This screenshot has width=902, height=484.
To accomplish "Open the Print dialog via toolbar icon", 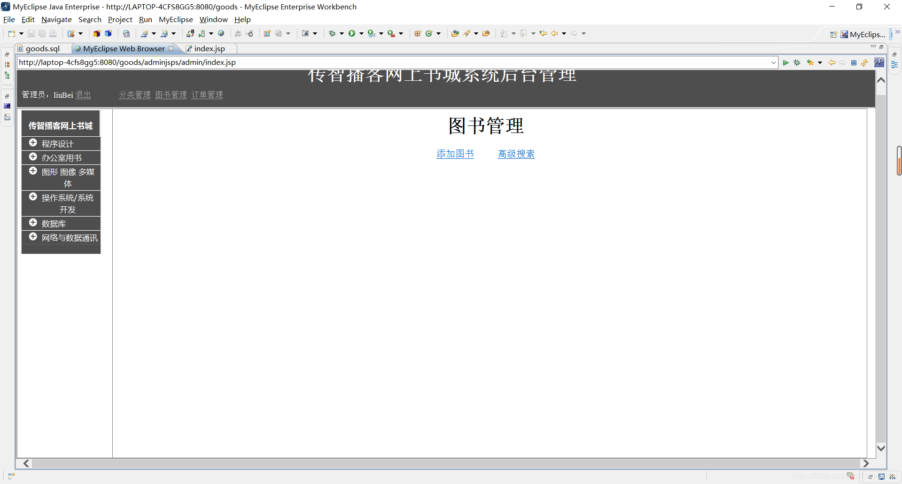I will 53,33.
